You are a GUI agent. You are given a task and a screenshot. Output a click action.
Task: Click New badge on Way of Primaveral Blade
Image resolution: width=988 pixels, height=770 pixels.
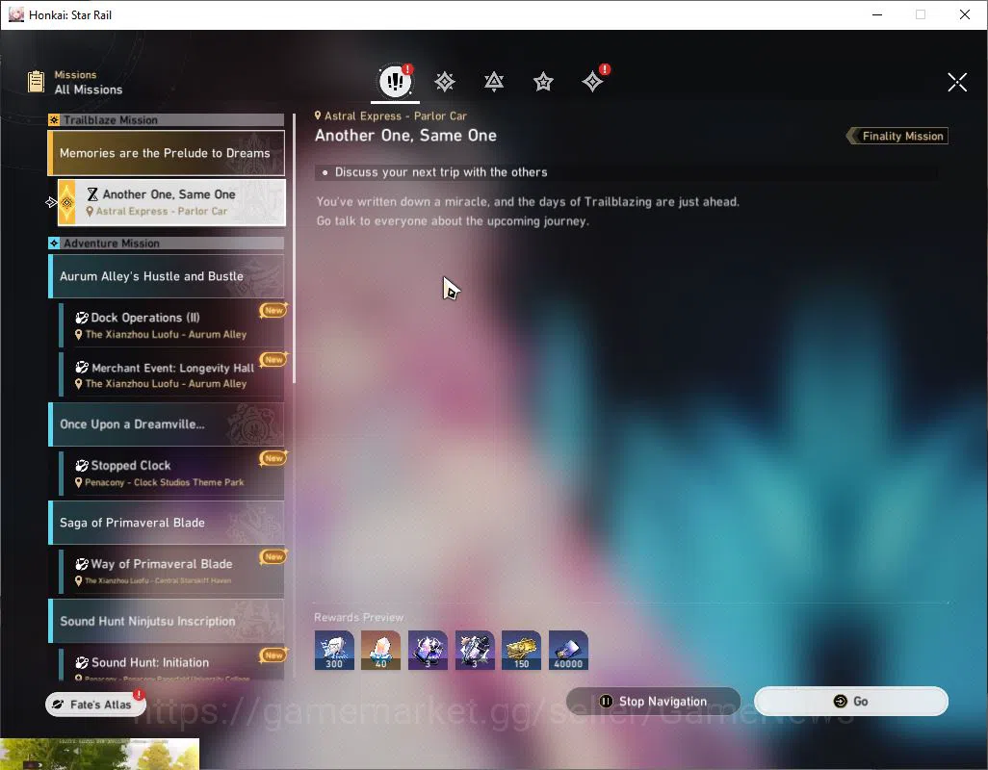pyautogui.click(x=273, y=556)
